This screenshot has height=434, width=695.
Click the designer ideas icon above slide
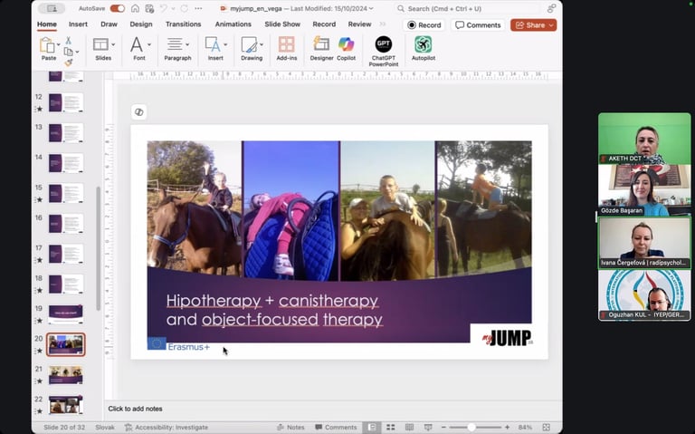point(138,111)
